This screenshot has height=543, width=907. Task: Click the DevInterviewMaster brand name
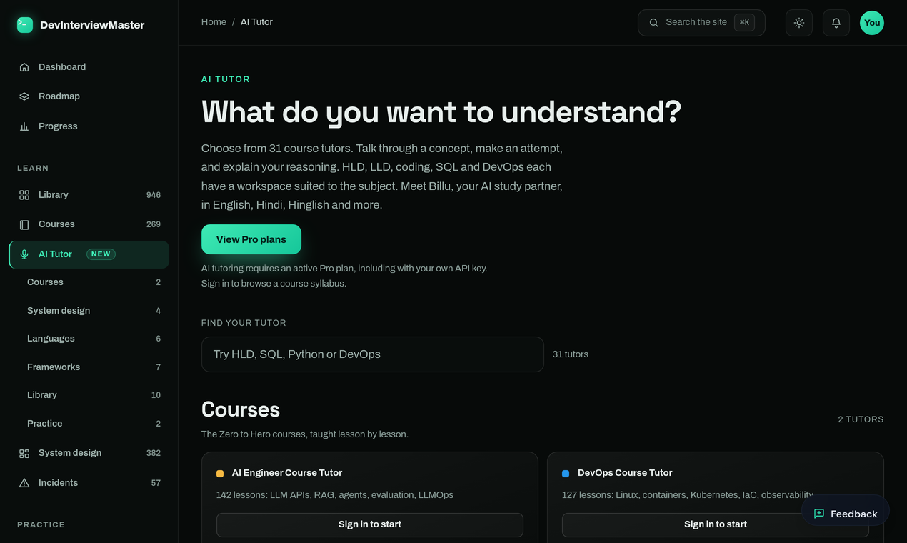click(92, 25)
